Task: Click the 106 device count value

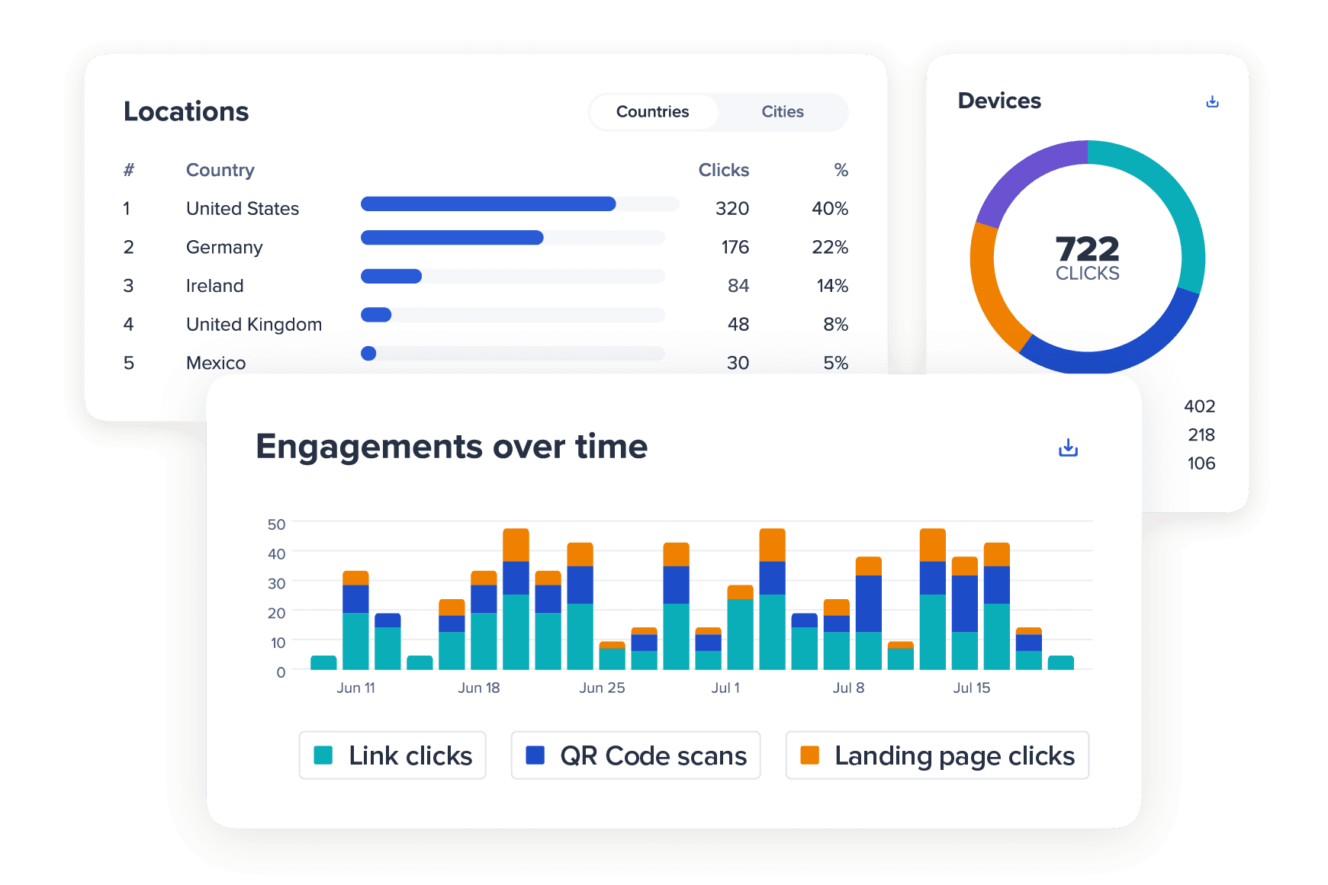Action: click(x=1201, y=463)
